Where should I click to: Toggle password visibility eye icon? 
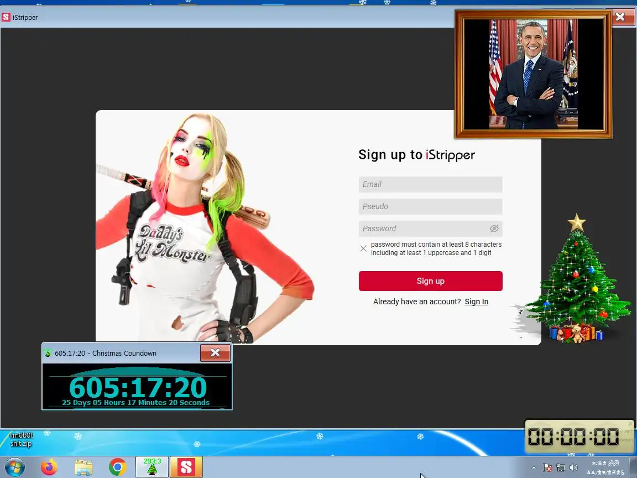(x=494, y=228)
